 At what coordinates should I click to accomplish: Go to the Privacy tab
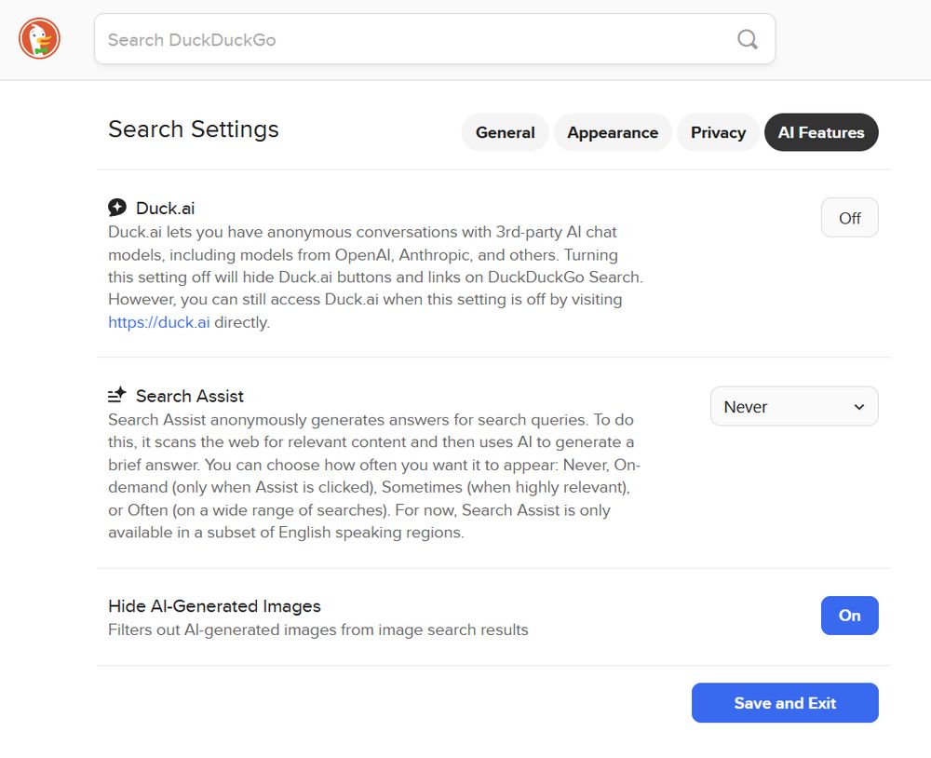[x=718, y=132]
